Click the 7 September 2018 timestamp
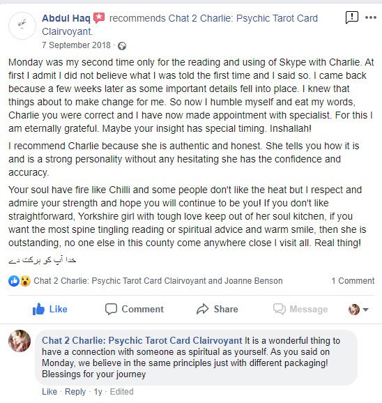This screenshot has height=403, width=382. pos(76,45)
